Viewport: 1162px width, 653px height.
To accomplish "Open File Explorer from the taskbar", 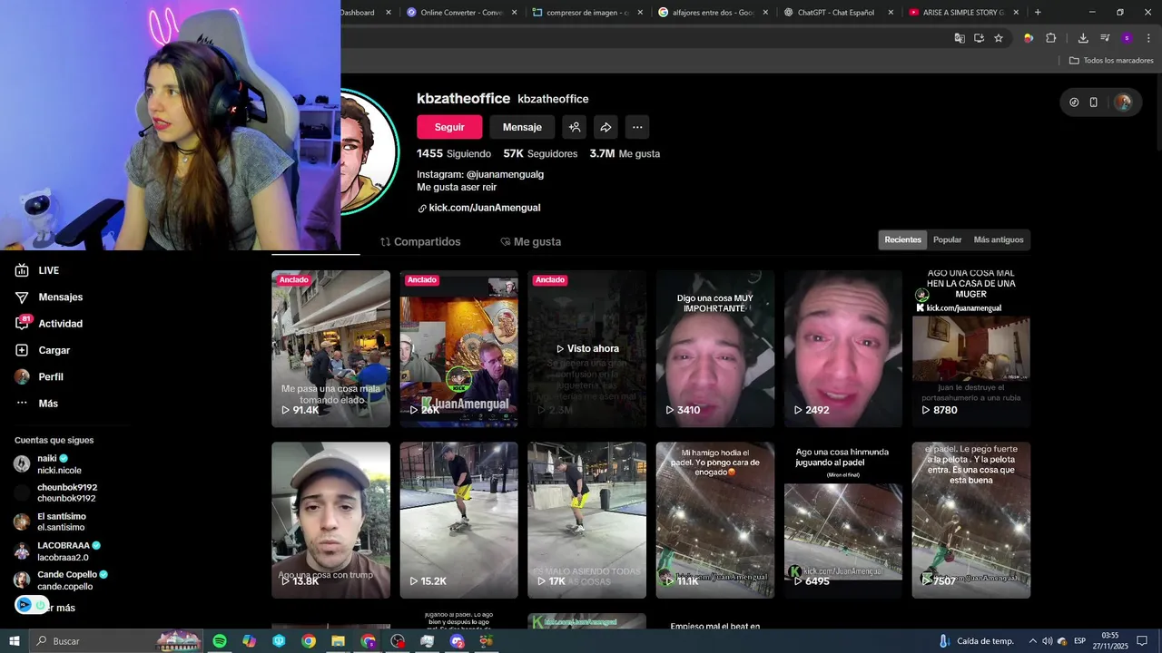I will click(338, 641).
